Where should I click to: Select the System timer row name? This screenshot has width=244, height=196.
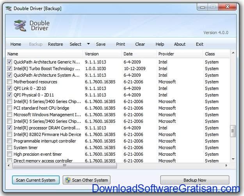click(25, 147)
